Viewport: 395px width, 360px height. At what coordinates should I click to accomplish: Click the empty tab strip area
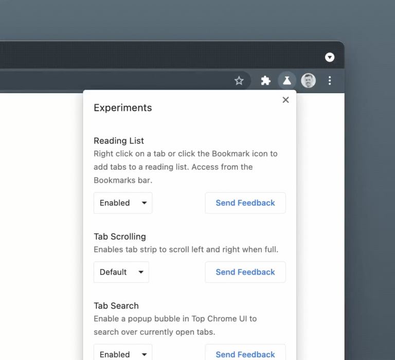coord(154,56)
